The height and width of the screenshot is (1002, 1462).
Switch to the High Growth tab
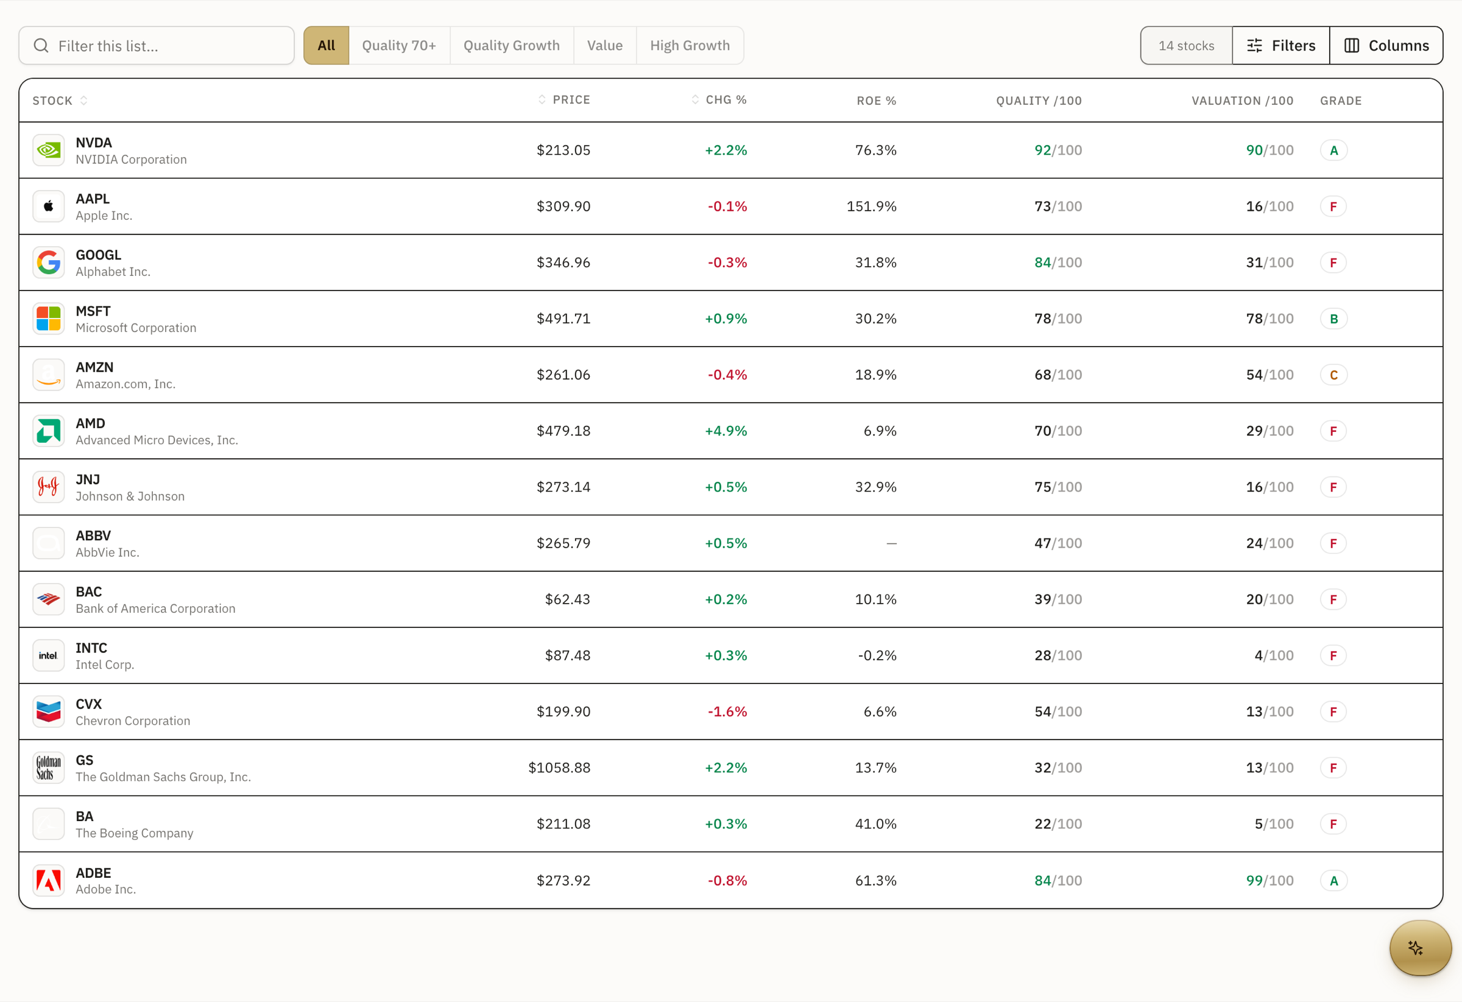690,45
